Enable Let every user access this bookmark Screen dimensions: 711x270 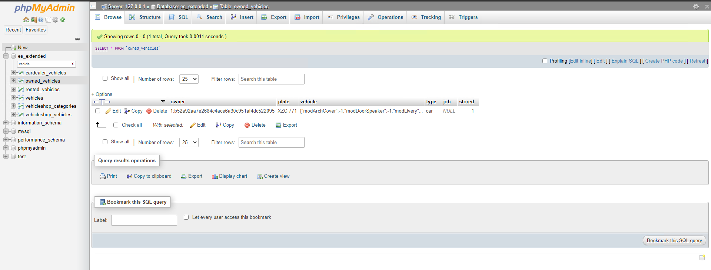click(x=186, y=217)
